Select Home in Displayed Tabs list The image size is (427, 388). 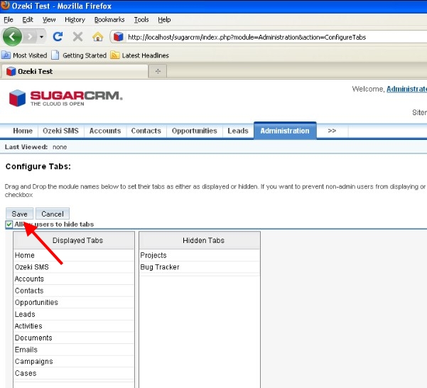pos(74,255)
